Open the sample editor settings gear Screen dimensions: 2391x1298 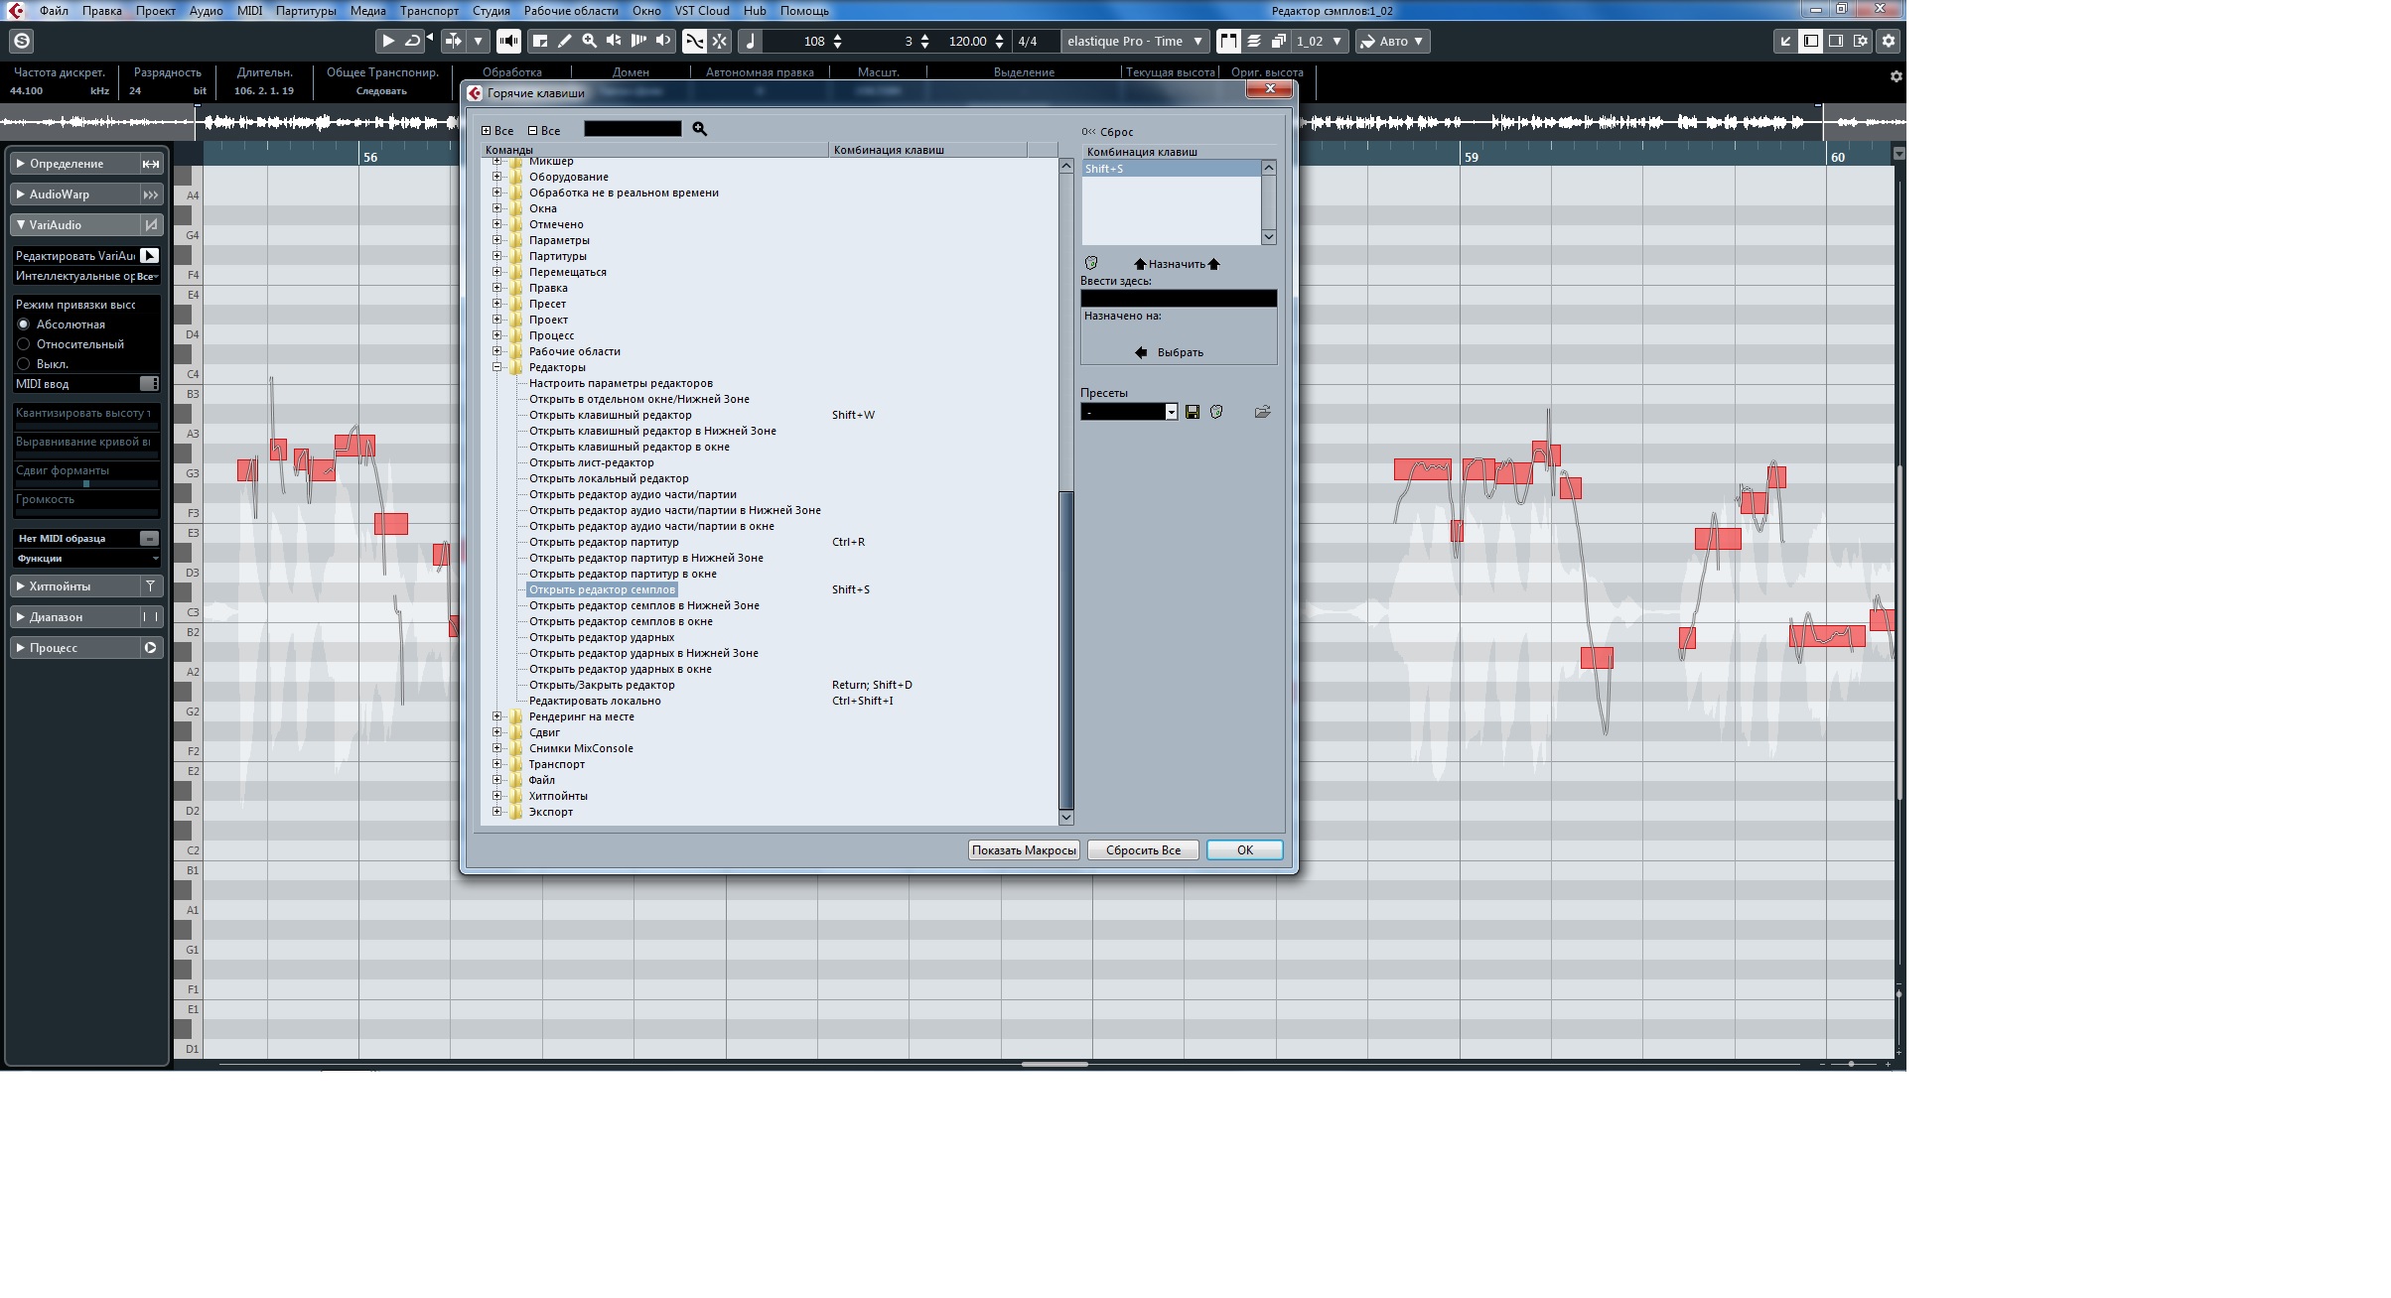click(1889, 41)
